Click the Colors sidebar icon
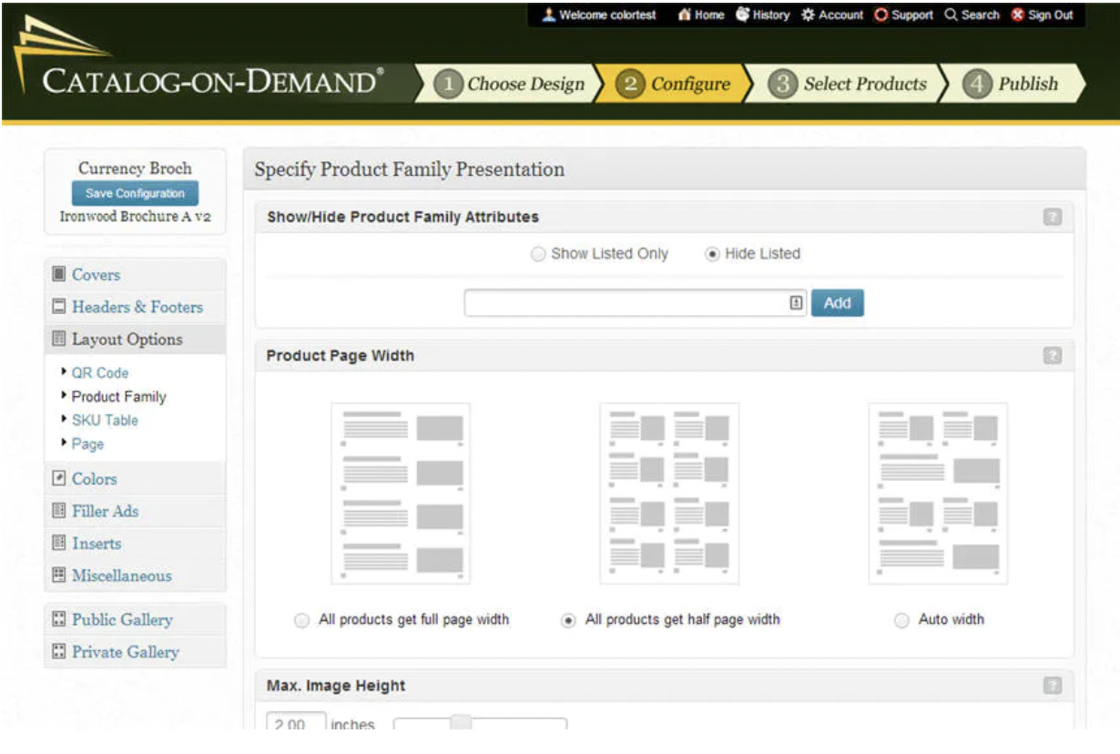1120x754 pixels. click(59, 478)
